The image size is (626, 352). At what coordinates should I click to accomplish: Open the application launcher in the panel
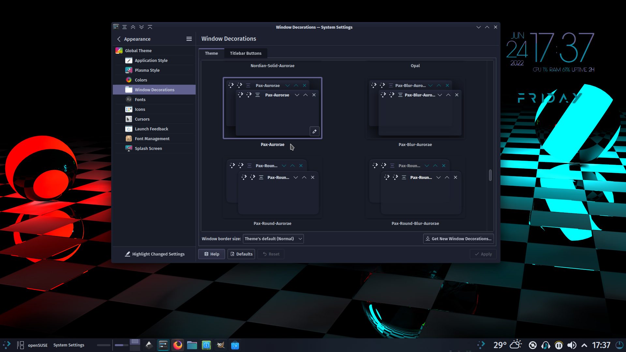(x=7, y=345)
